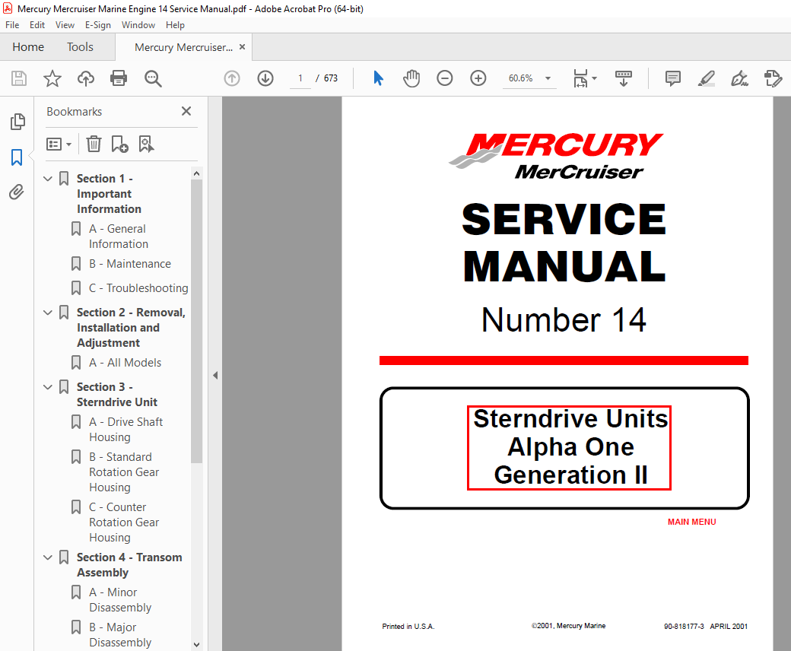
Task: Upload file using the cloud icon
Action: point(86,78)
